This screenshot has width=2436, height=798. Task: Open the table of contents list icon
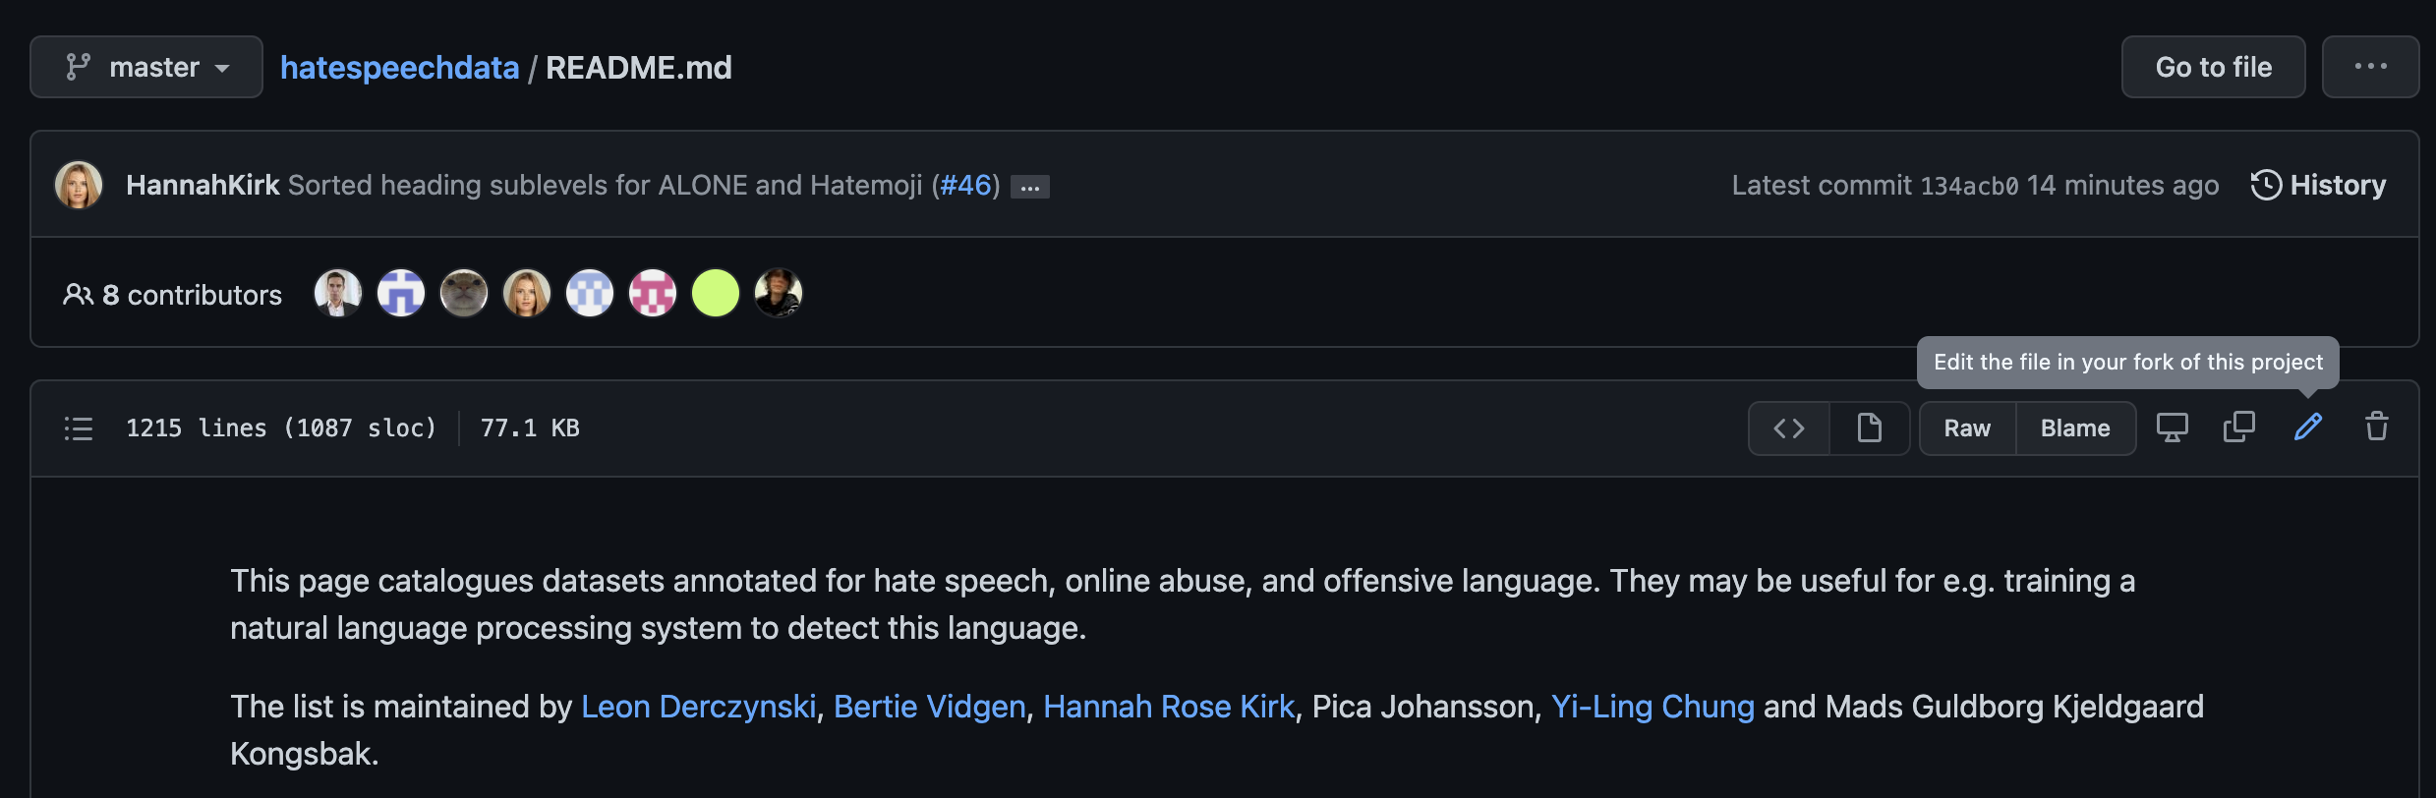pos(79,428)
